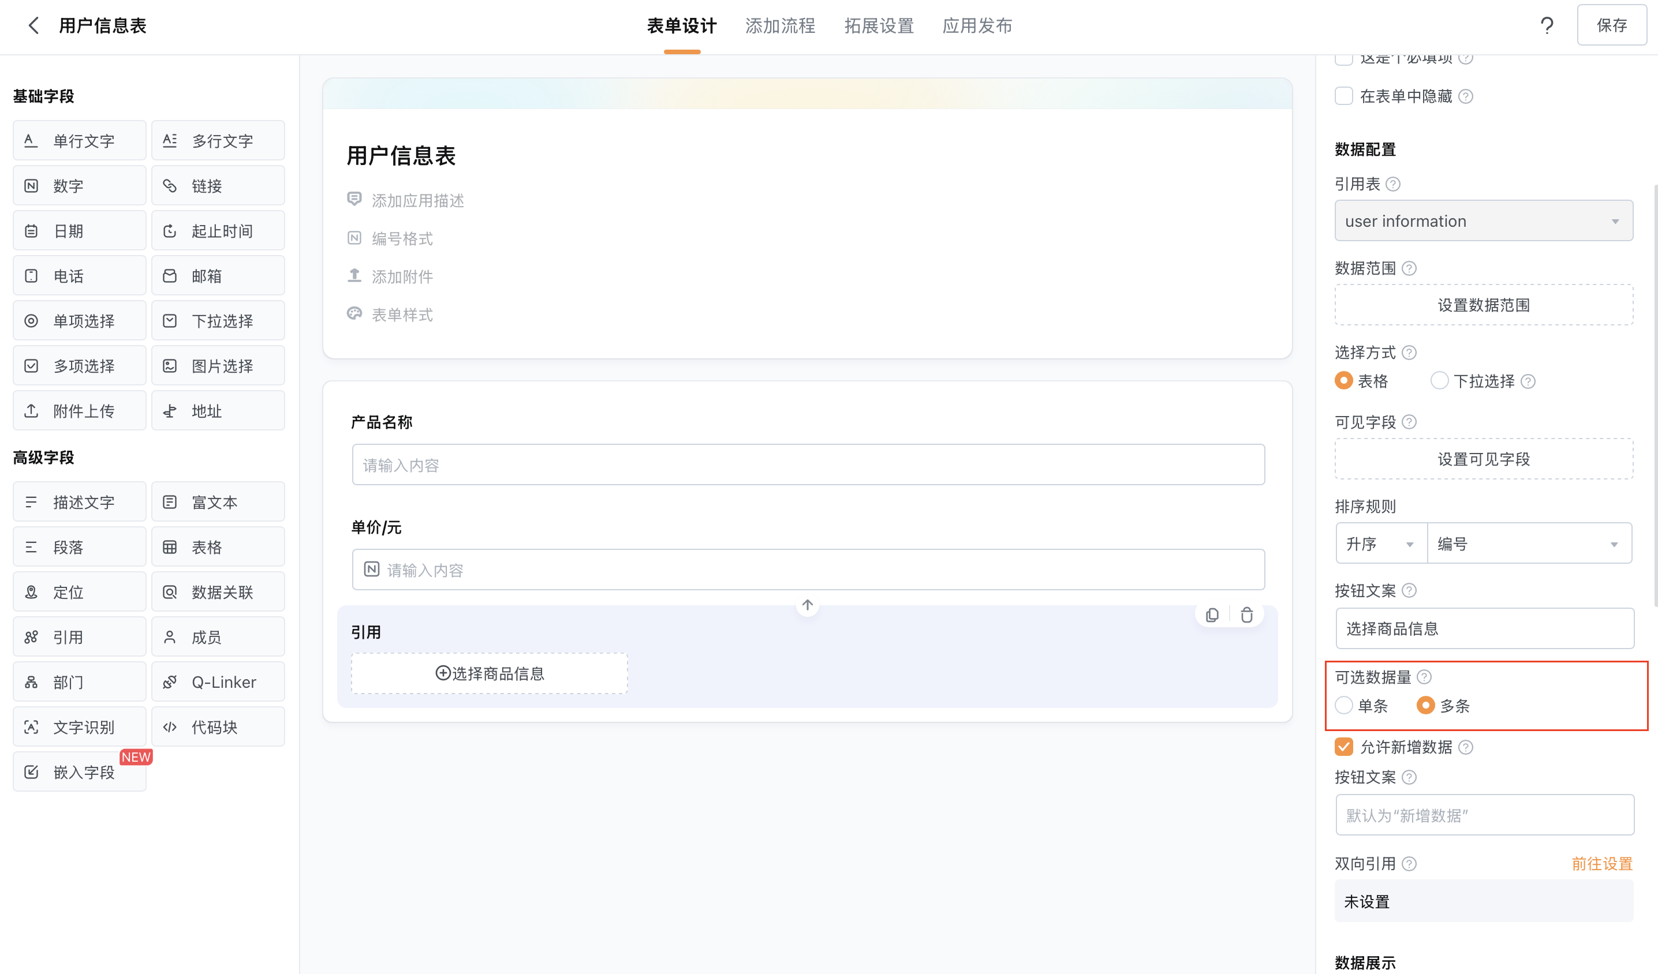
Task: Add a 单项选择 field
Action: (80, 321)
